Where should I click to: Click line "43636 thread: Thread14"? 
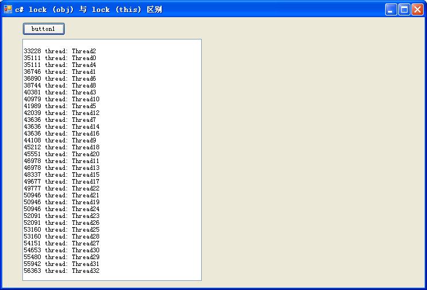tap(61, 126)
